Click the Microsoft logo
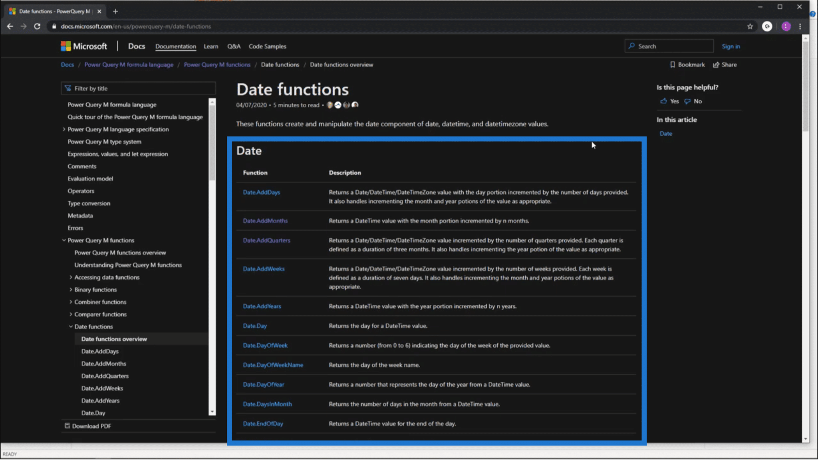The width and height of the screenshot is (818, 460). click(x=84, y=46)
